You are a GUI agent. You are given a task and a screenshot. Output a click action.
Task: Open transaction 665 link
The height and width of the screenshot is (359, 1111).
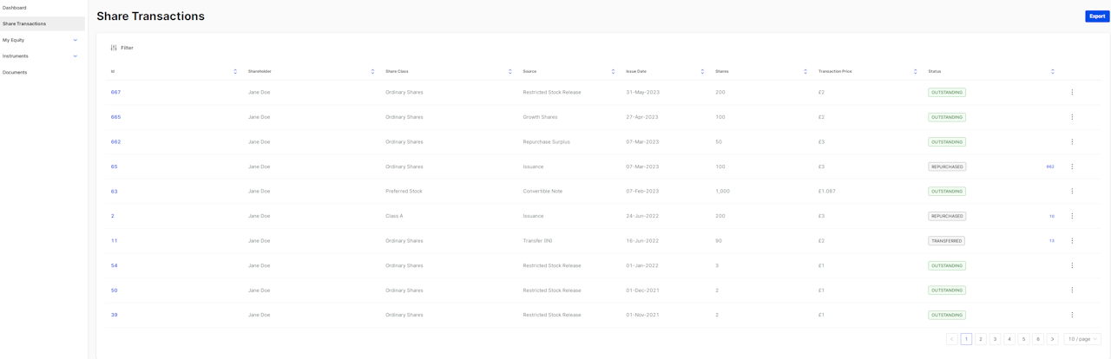(115, 117)
